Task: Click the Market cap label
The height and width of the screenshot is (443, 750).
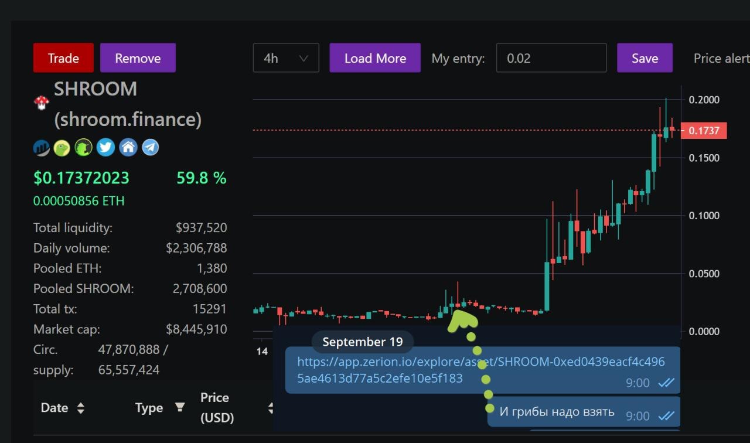Action: pos(67,329)
